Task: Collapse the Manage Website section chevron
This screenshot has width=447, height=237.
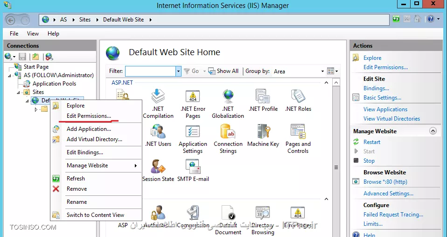Action: (433, 131)
